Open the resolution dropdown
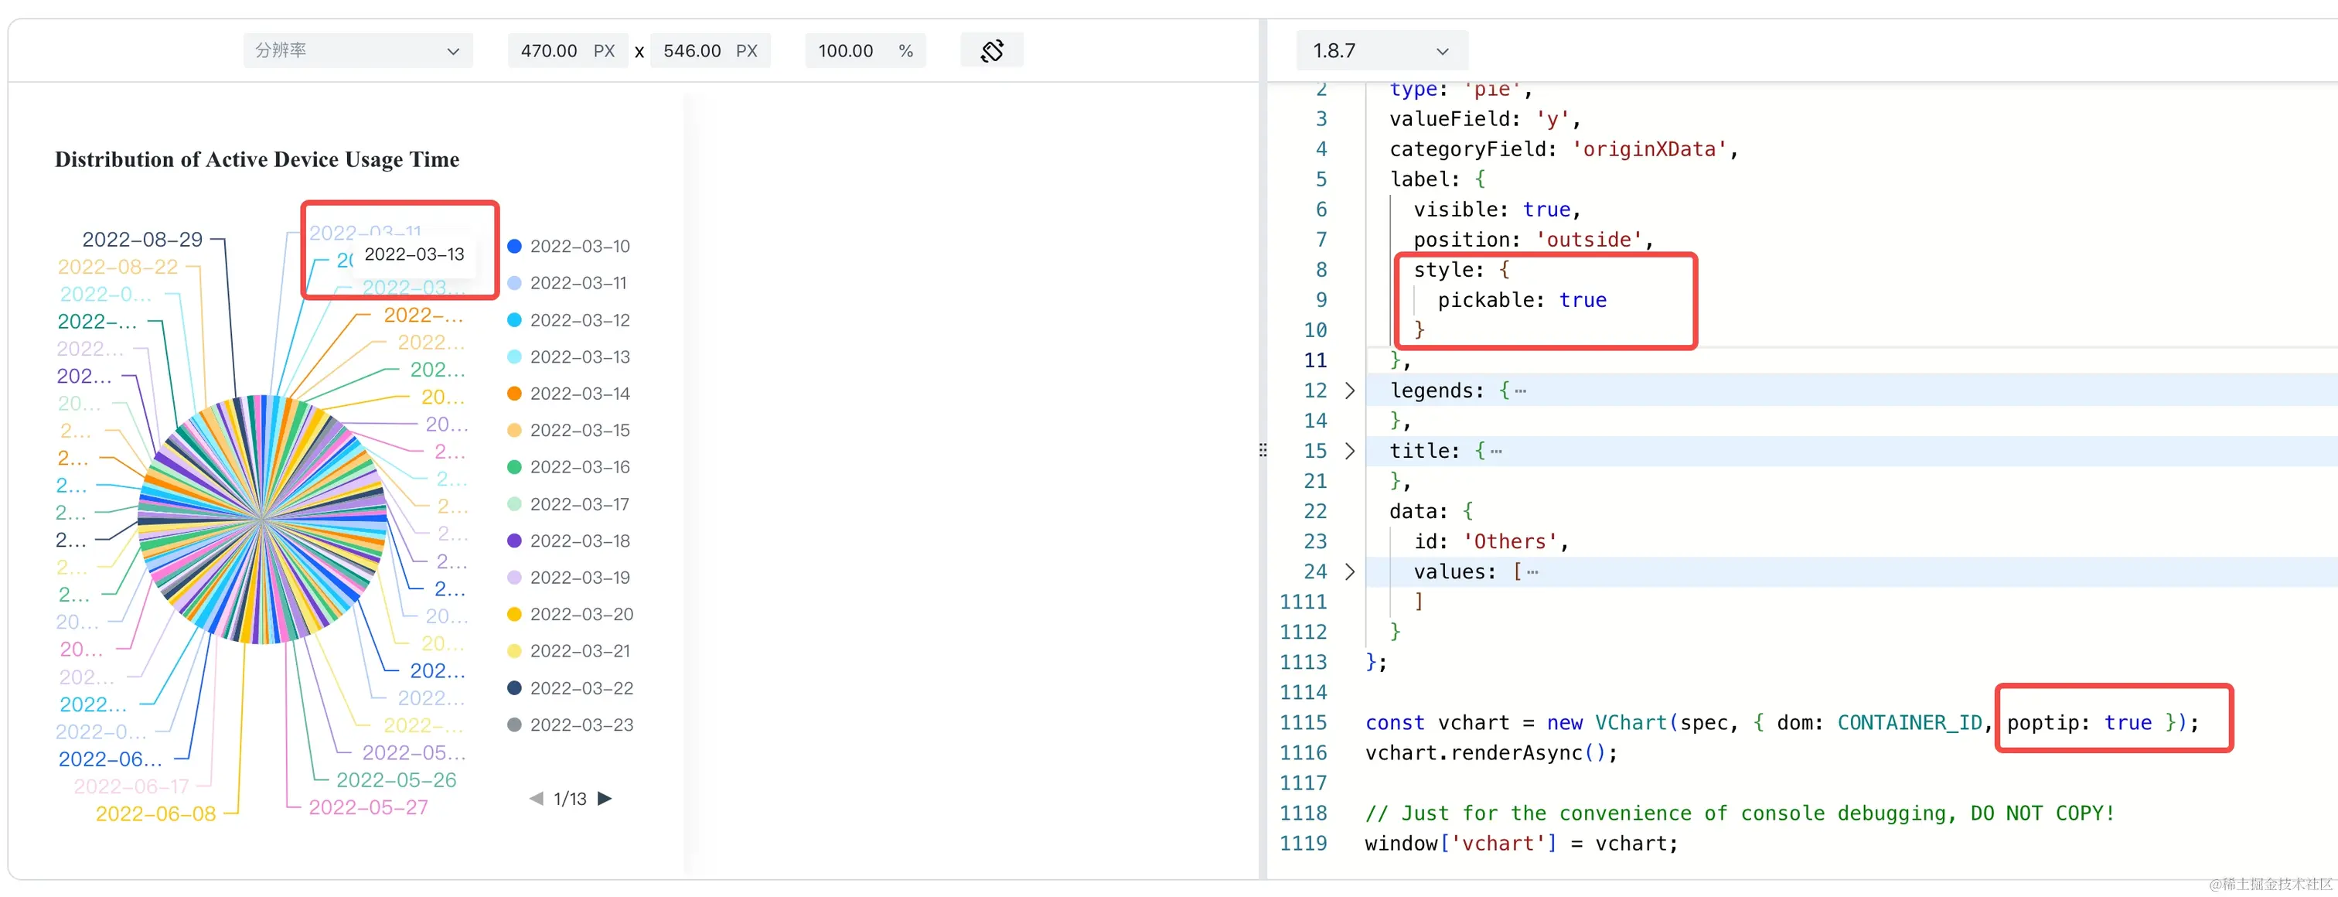 click(x=356, y=51)
